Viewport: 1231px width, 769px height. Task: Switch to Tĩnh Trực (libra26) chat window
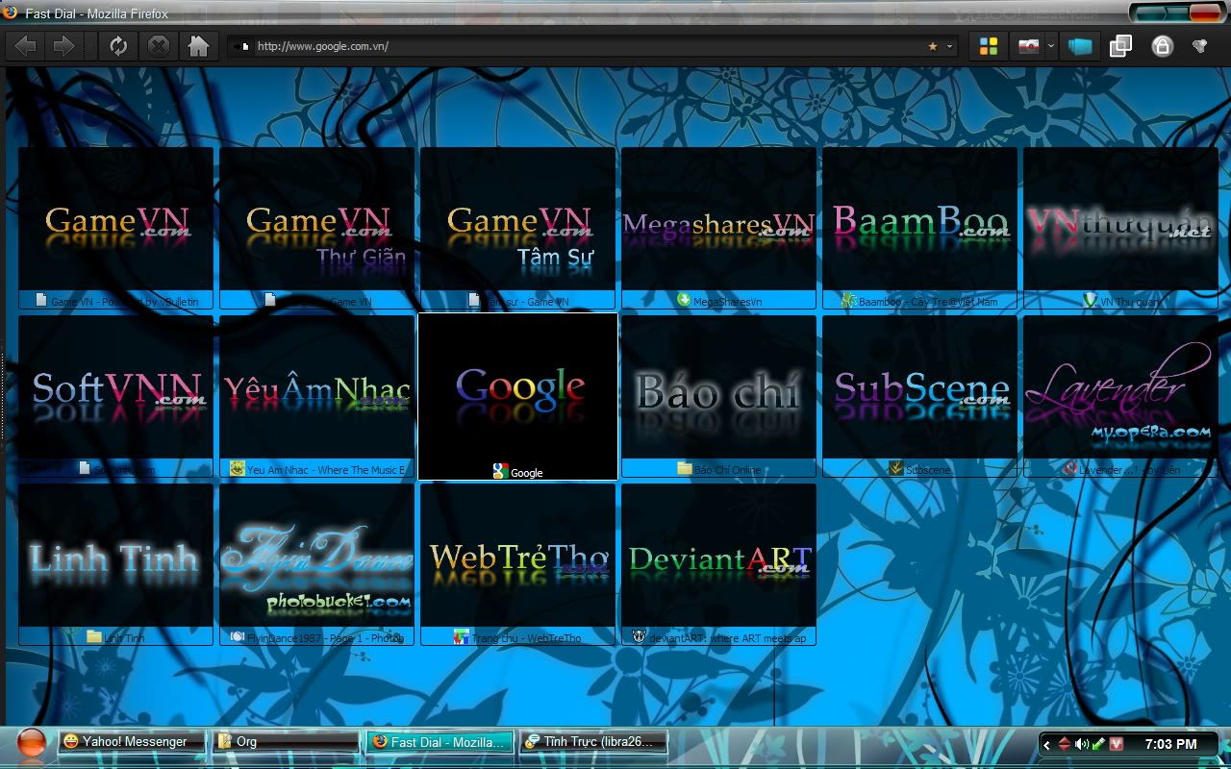(x=593, y=742)
